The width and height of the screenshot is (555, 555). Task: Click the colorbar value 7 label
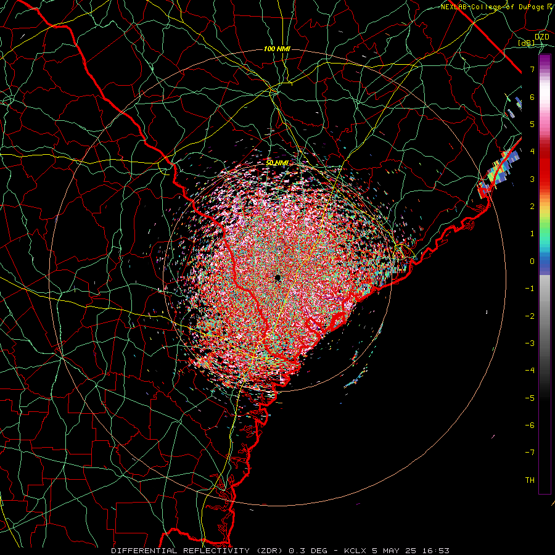click(532, 69)
